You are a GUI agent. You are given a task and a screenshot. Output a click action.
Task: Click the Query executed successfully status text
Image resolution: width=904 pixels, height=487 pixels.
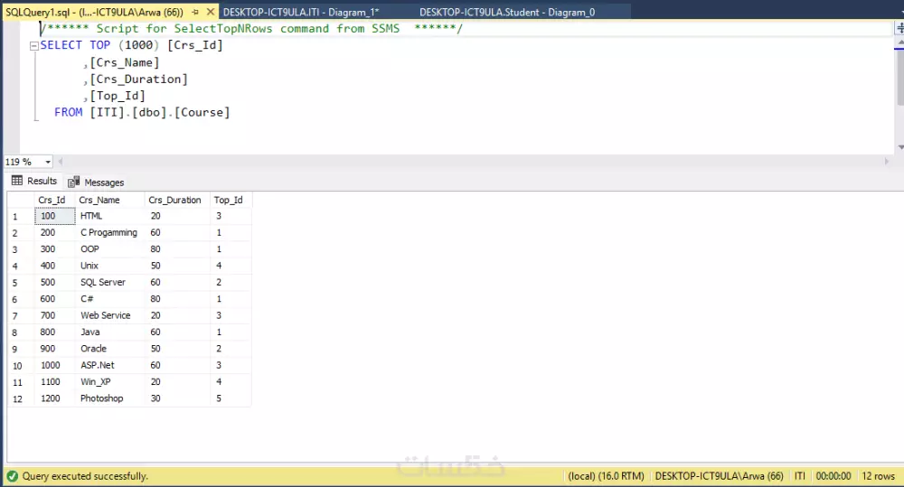pos(85,476)
